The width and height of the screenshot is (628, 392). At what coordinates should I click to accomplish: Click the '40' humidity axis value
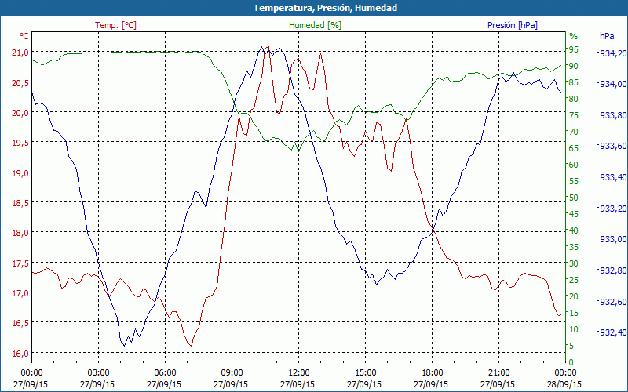point(574,230)
